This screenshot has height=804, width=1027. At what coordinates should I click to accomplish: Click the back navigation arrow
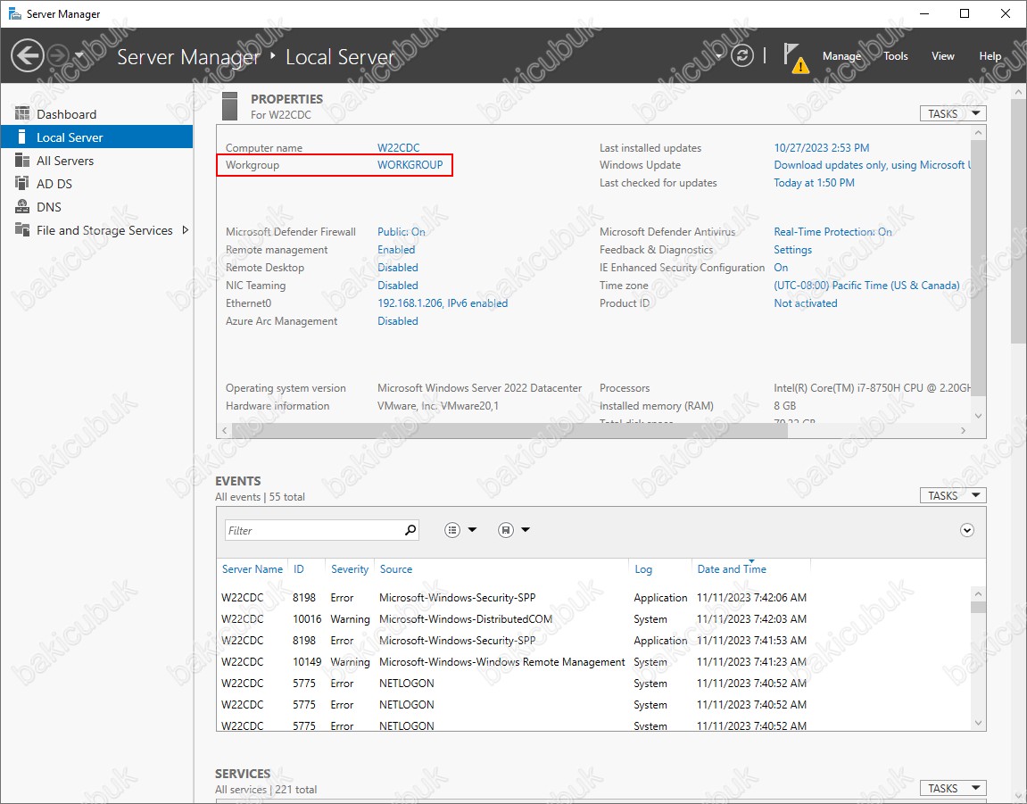coord(28,55)
